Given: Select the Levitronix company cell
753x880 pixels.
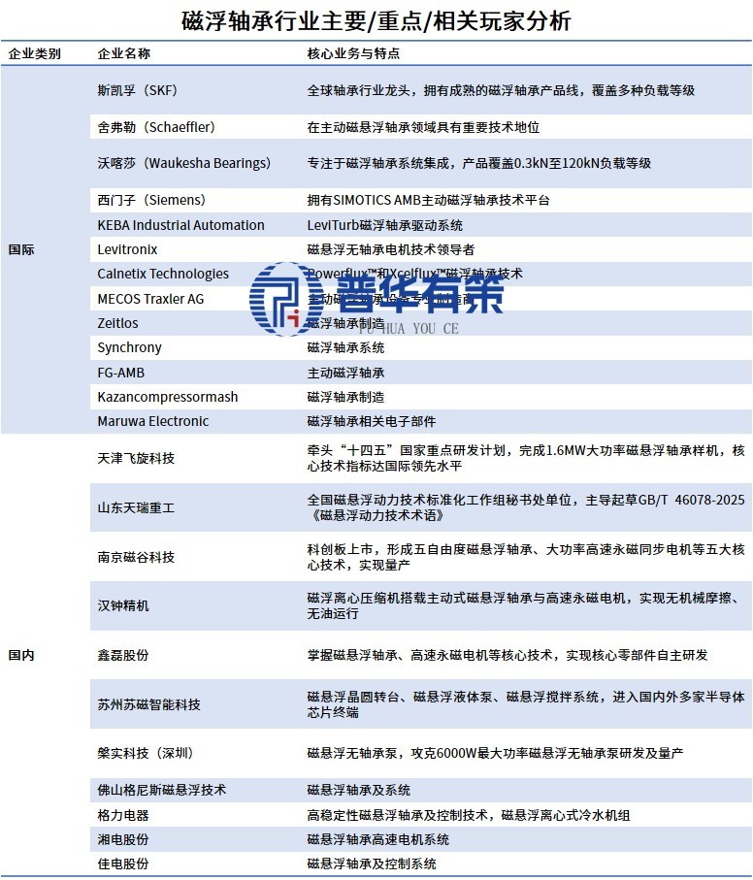Looking at the screenshot, I should coord(127,249).
